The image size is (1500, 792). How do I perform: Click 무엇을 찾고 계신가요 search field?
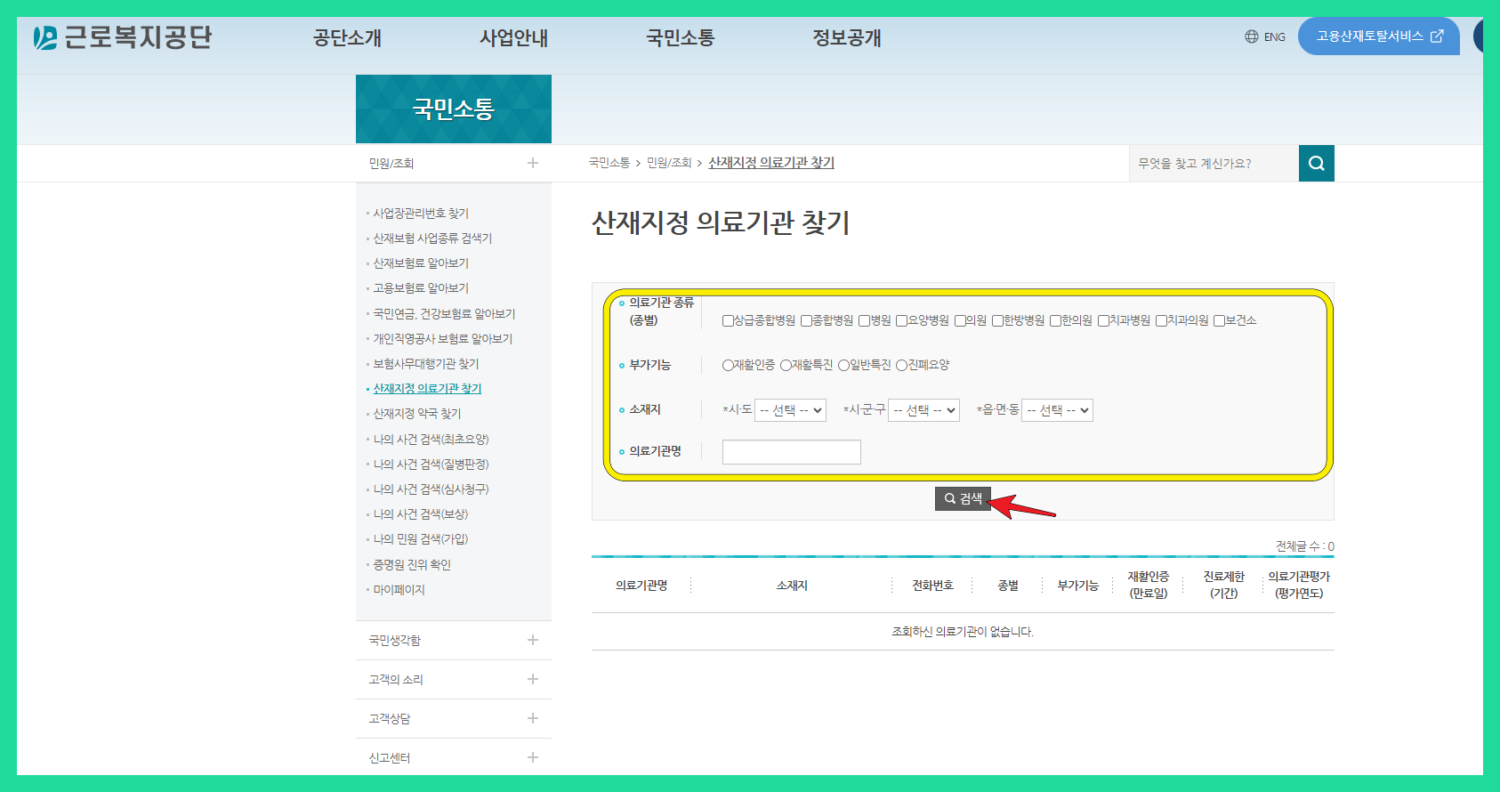pos(1214,163)
